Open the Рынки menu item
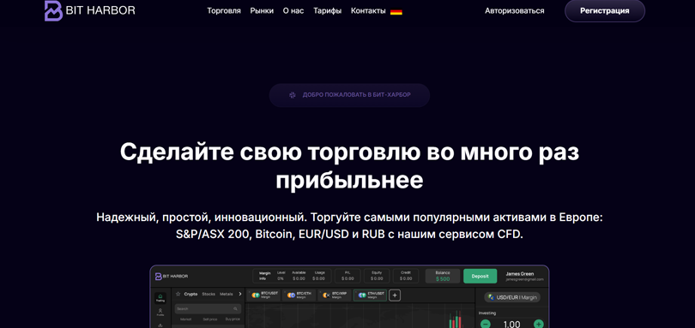Viewport: 695px width, 328px height. 262,11
